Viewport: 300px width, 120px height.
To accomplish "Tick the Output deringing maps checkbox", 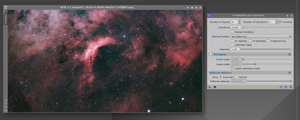I will pyautogui.click(x=232, y=68).
